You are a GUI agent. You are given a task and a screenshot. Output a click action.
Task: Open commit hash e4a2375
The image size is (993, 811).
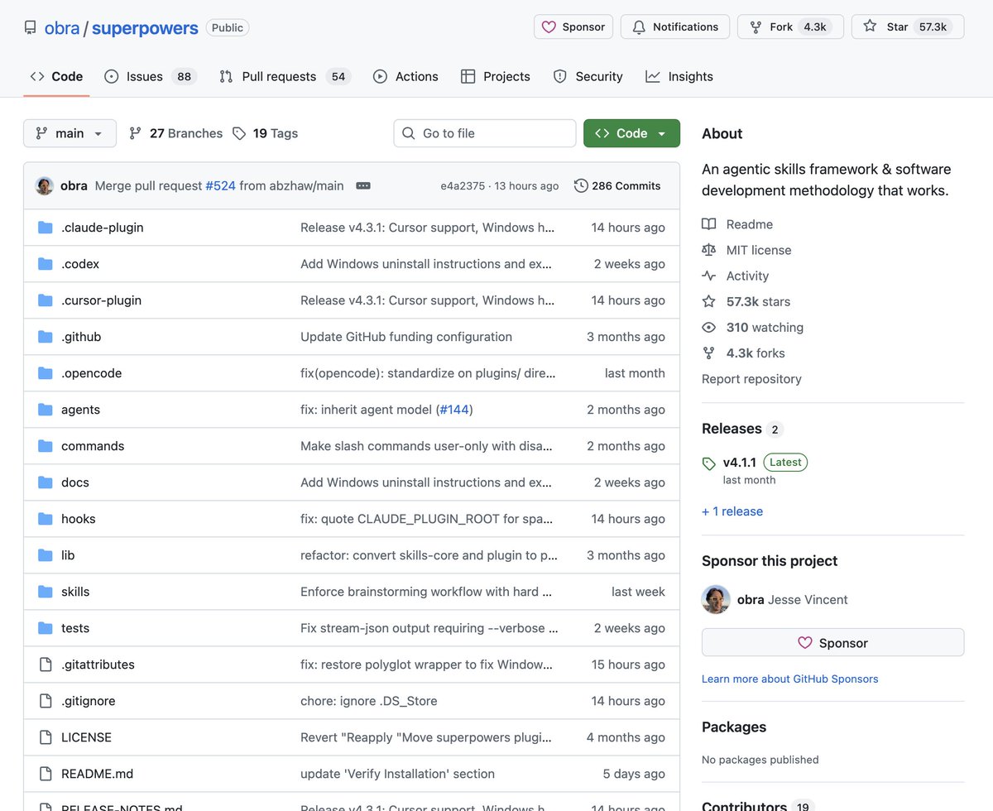pyautogui.click(x=463, y=186)
